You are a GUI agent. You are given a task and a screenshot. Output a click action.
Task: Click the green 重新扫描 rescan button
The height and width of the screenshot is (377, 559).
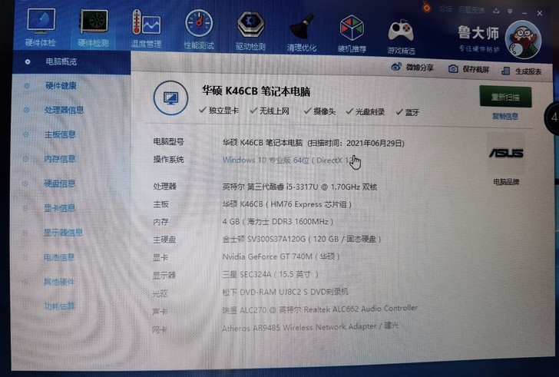[505, 97]
